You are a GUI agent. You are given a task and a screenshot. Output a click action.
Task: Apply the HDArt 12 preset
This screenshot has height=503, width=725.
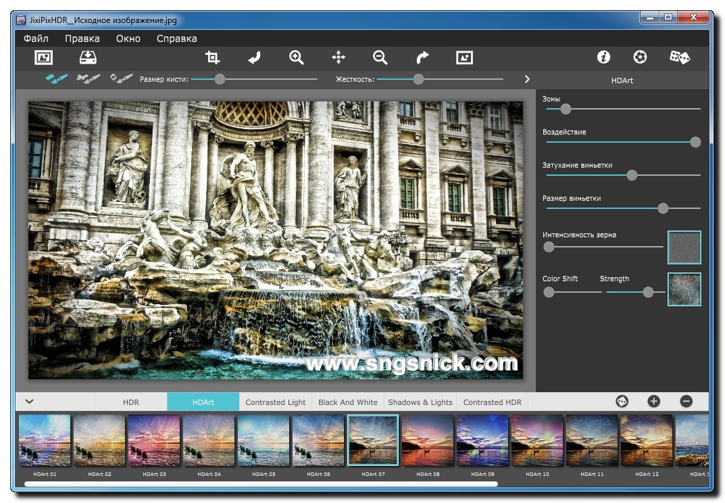pos(647,440)
